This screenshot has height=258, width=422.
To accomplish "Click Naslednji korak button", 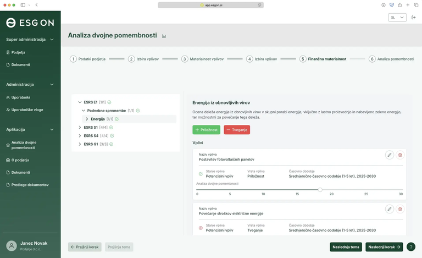I will [384, 247].
